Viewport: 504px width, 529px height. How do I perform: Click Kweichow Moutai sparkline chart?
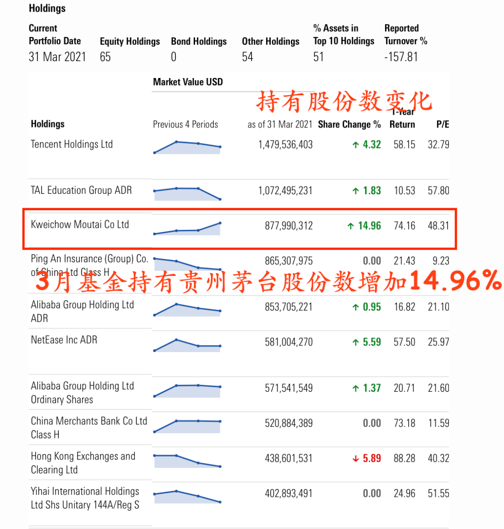pos(187,228)
